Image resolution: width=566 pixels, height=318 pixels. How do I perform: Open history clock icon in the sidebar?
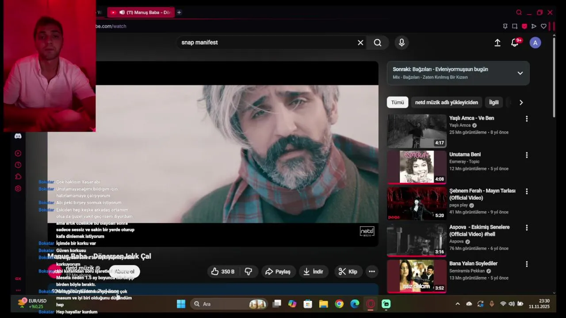pyautogui.click(x=18, y=165)
